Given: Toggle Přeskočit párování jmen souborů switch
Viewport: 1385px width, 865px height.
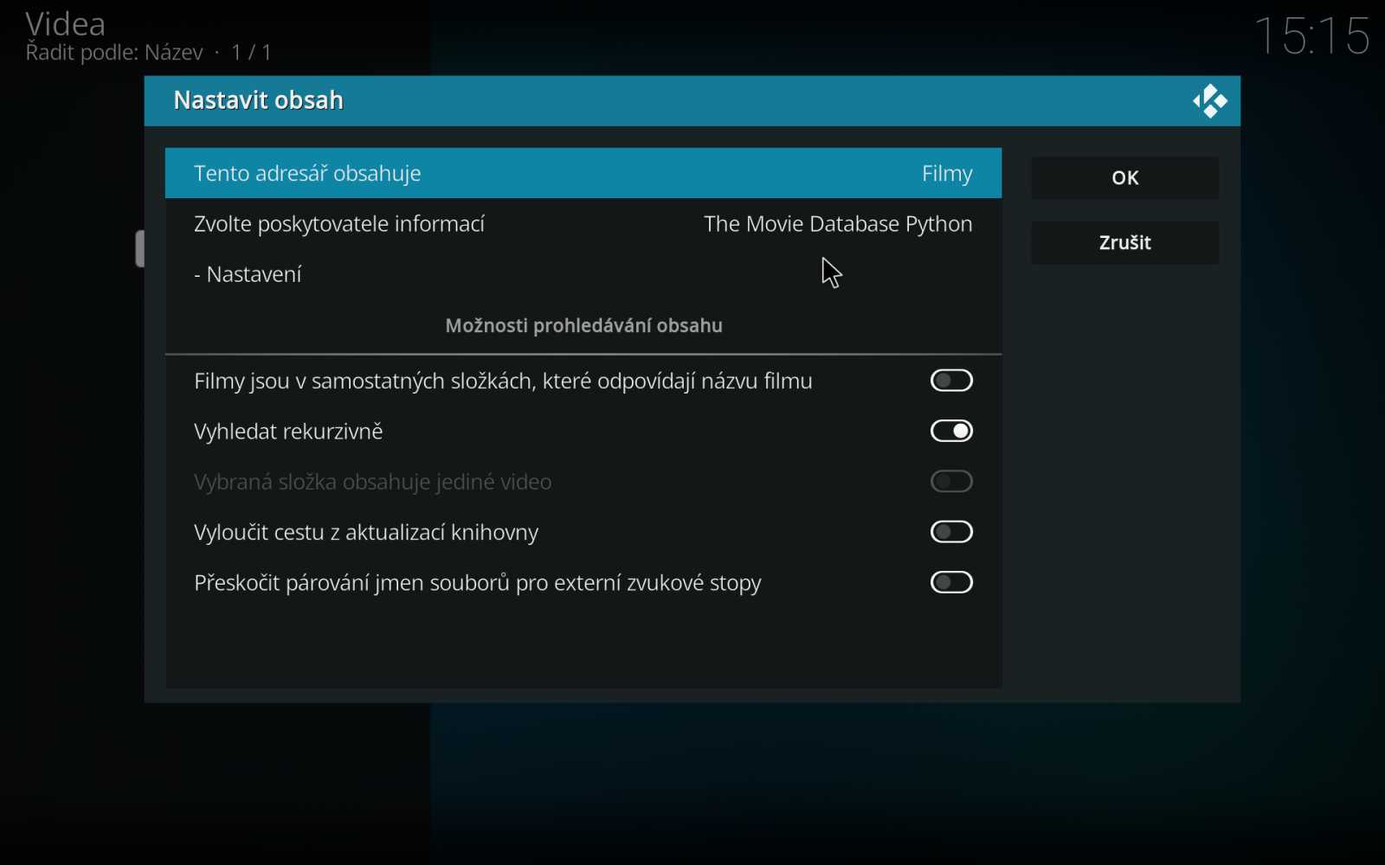Looking at the screenshot, I should click(951, 582).
